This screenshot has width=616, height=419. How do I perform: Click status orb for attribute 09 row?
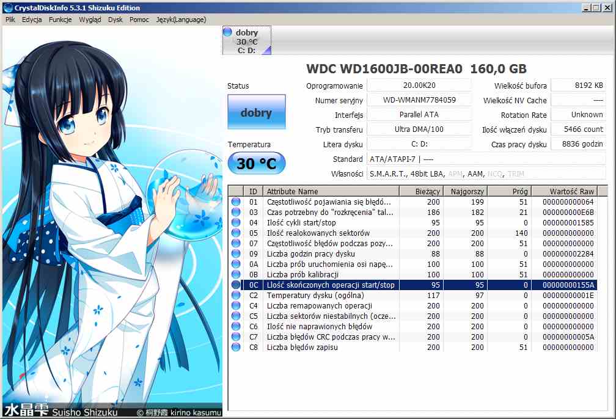coord(236,253)
